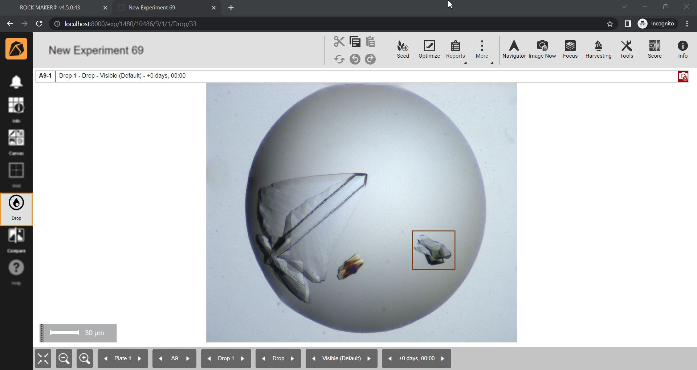Expand the More options menu
The image size is (697, 370).
482,49
